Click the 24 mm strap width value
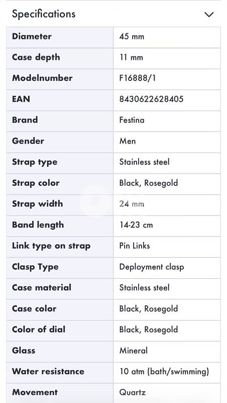Image resolution: width=227 pixels, height=403 pixels. coord(132,204)
